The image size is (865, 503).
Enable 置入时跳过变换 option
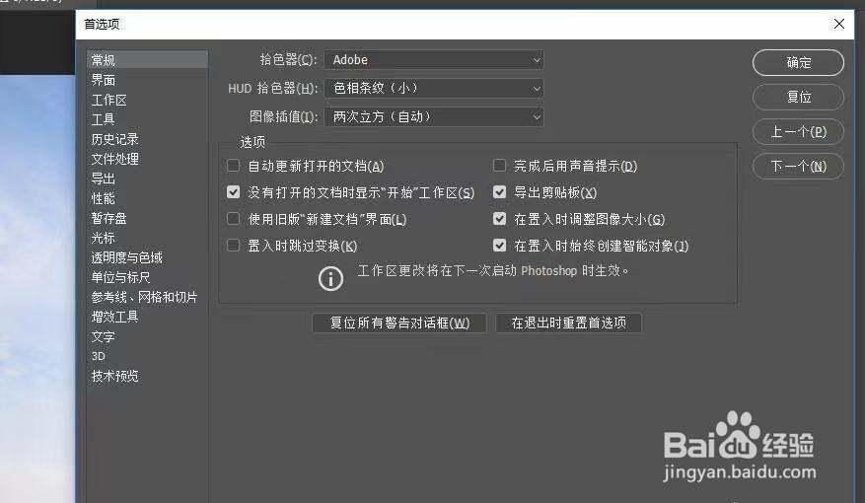(234, 246)
